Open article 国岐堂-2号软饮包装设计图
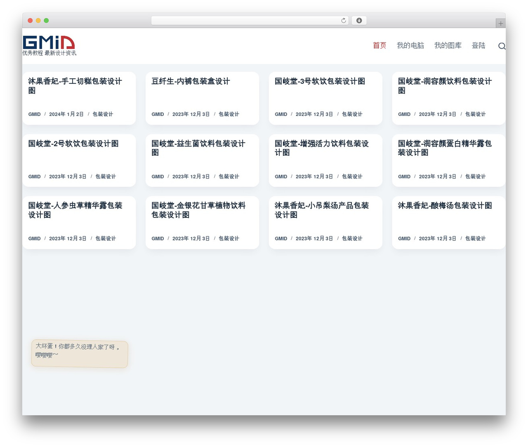 [x=73, y=144]
